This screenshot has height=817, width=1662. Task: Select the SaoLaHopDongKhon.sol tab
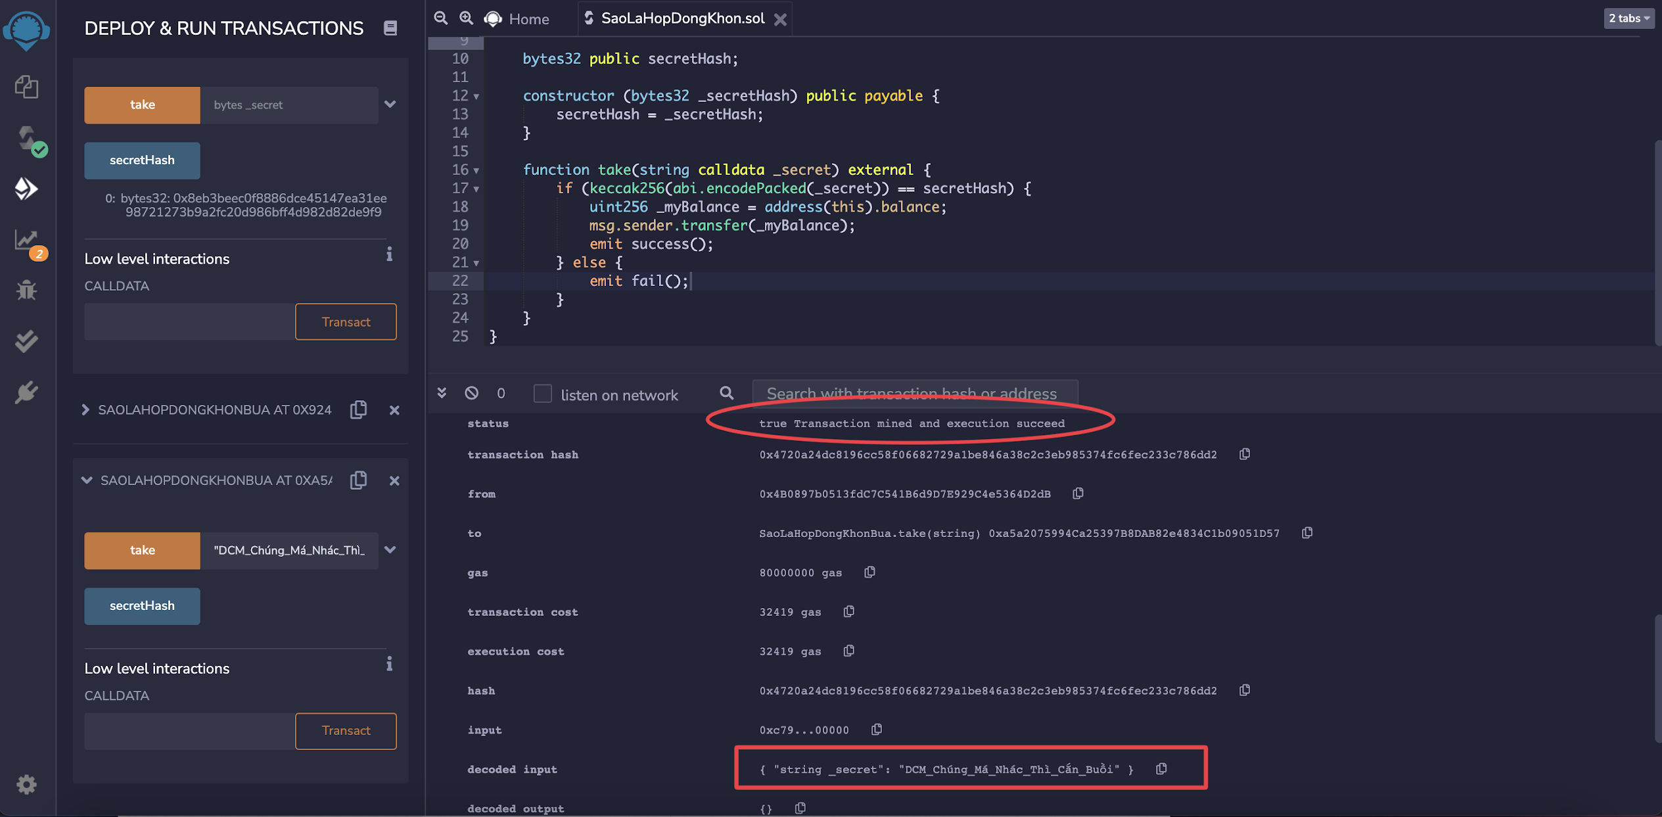point(682,18)
